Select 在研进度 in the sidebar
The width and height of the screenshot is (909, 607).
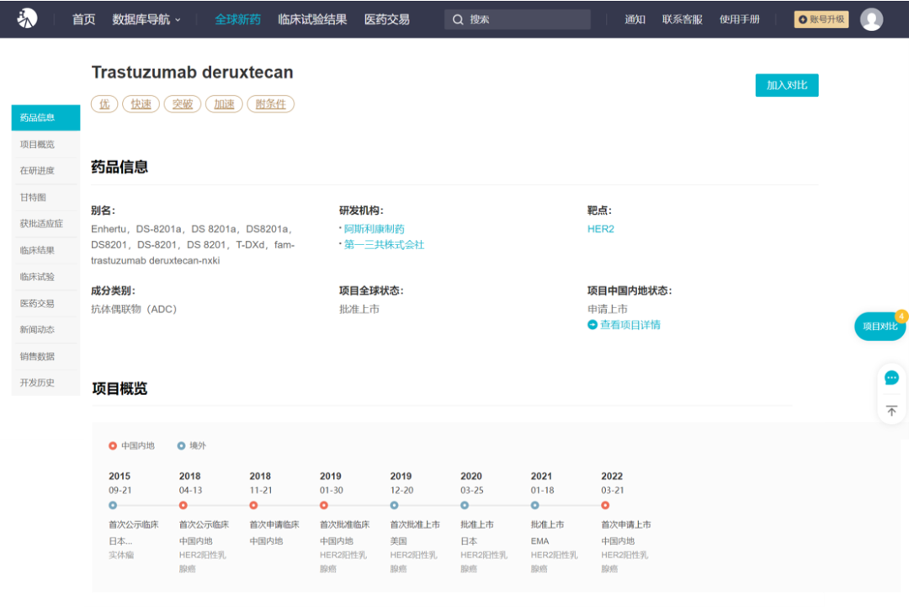pyautogui.click(x=45, y=170)
